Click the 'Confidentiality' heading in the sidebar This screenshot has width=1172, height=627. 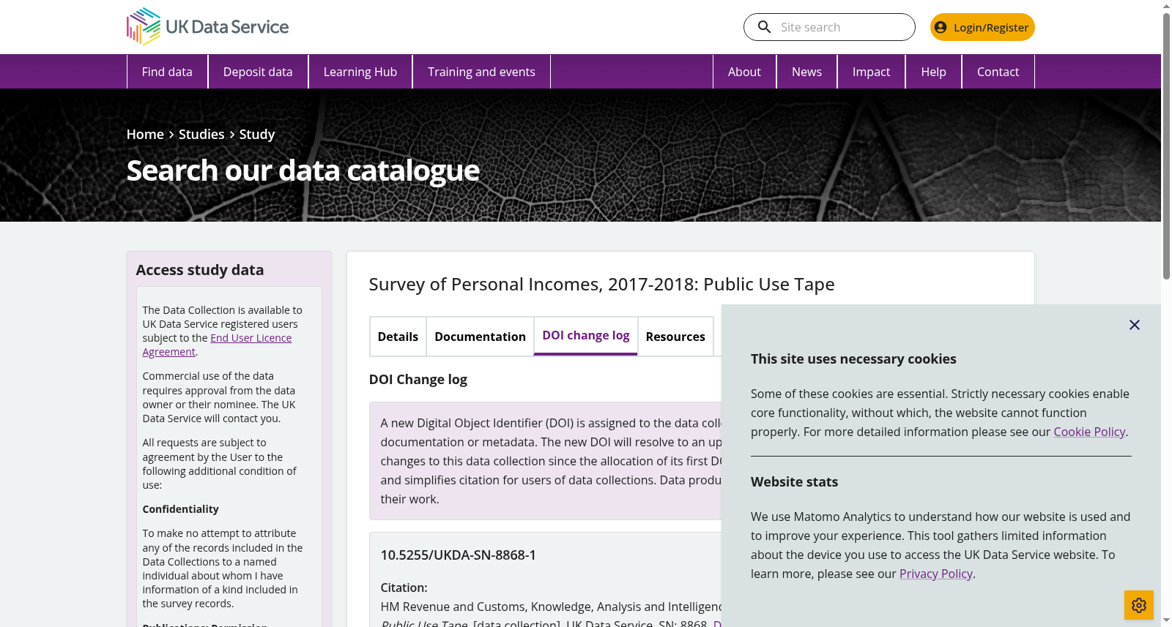(x=180, y=509)
